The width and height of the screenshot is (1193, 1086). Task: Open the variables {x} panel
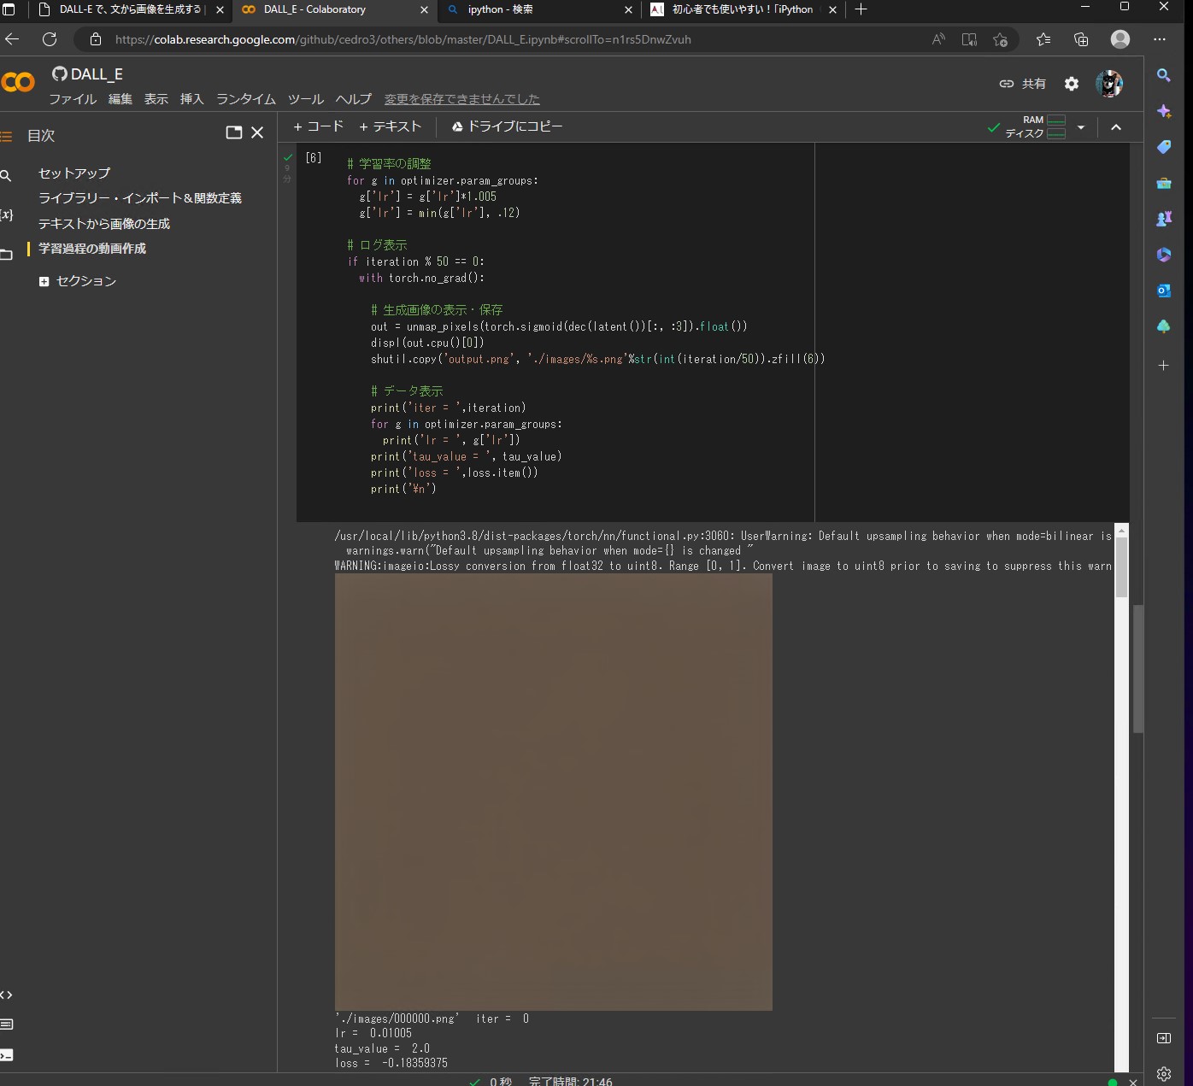point(6,215)
